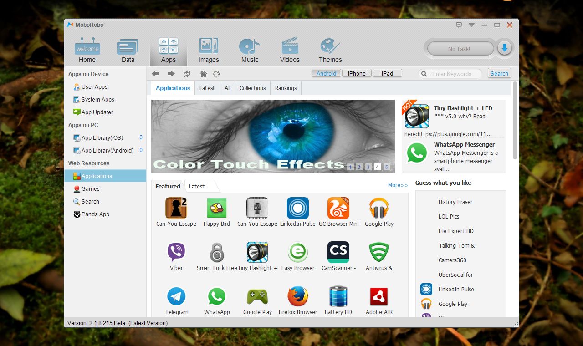Open the Data section
583x346 pixels.
[128, 51]
